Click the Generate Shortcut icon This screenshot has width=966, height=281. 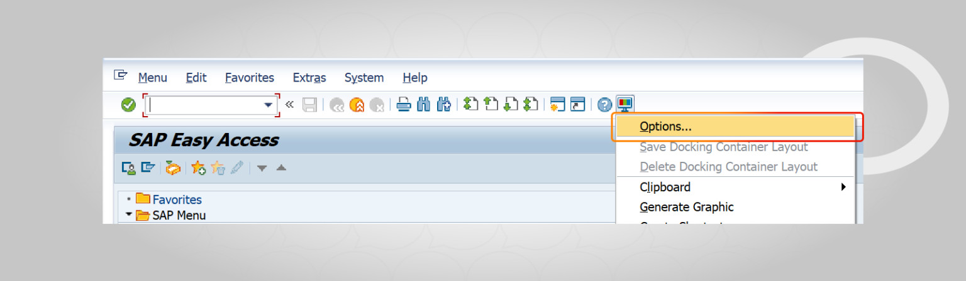click(x=578, y=105)
